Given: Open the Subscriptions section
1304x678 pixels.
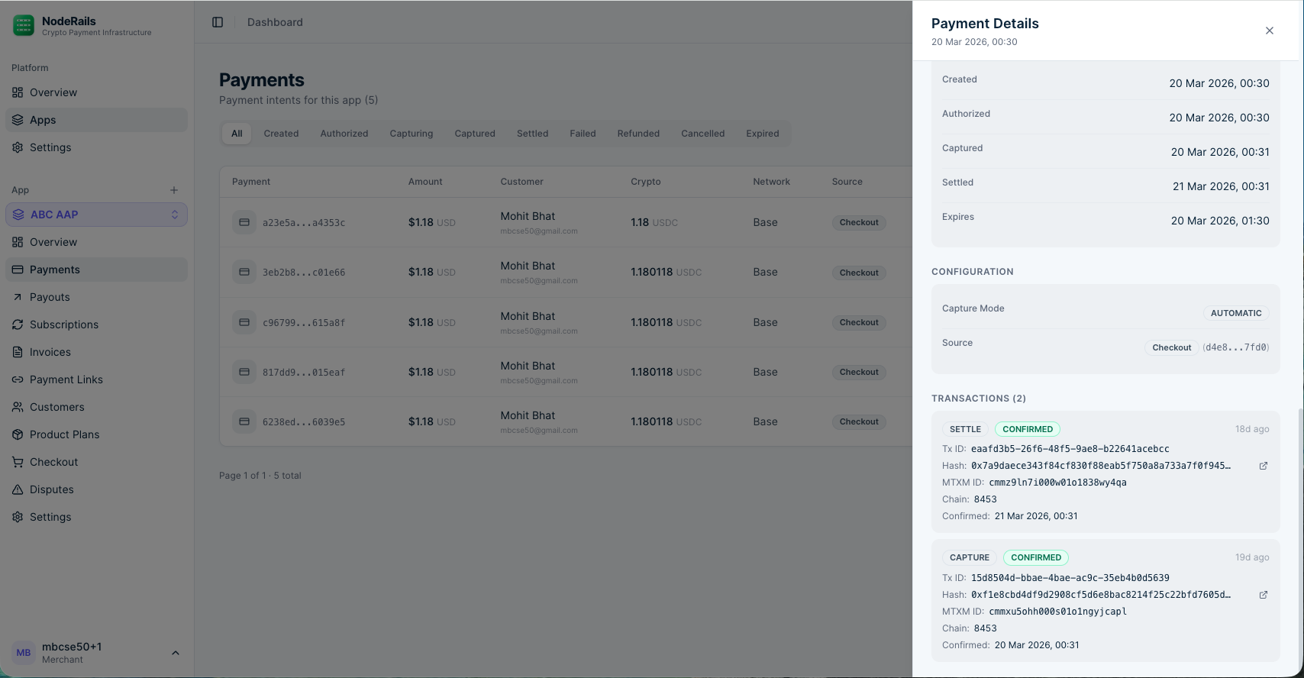Looking at the screenshot, I should click(x=63, y=324).
